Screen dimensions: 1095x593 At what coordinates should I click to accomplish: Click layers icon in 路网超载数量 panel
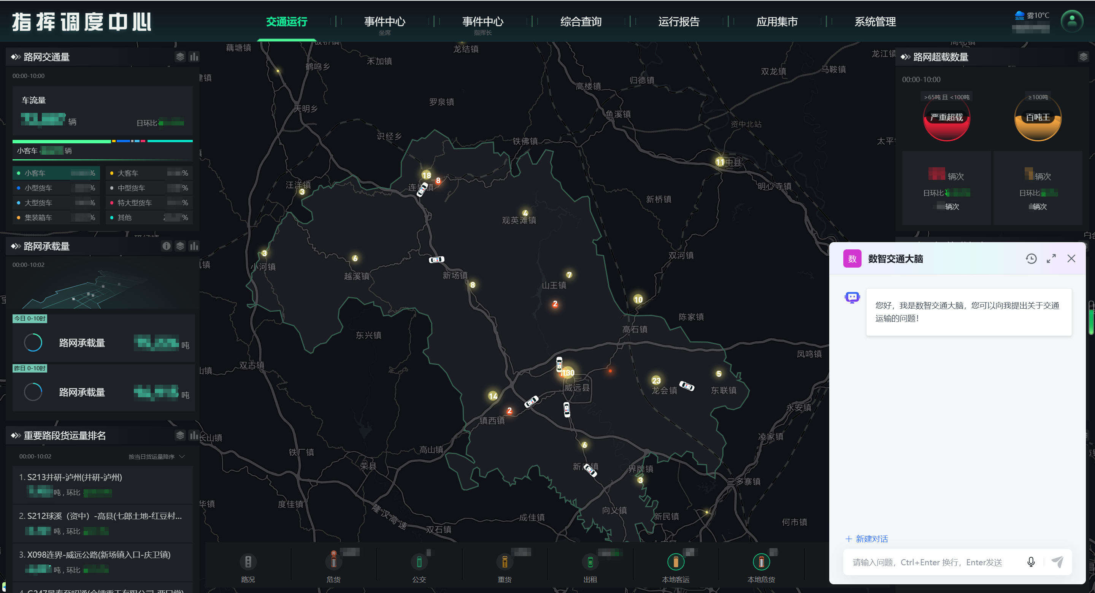(1083, 57)
